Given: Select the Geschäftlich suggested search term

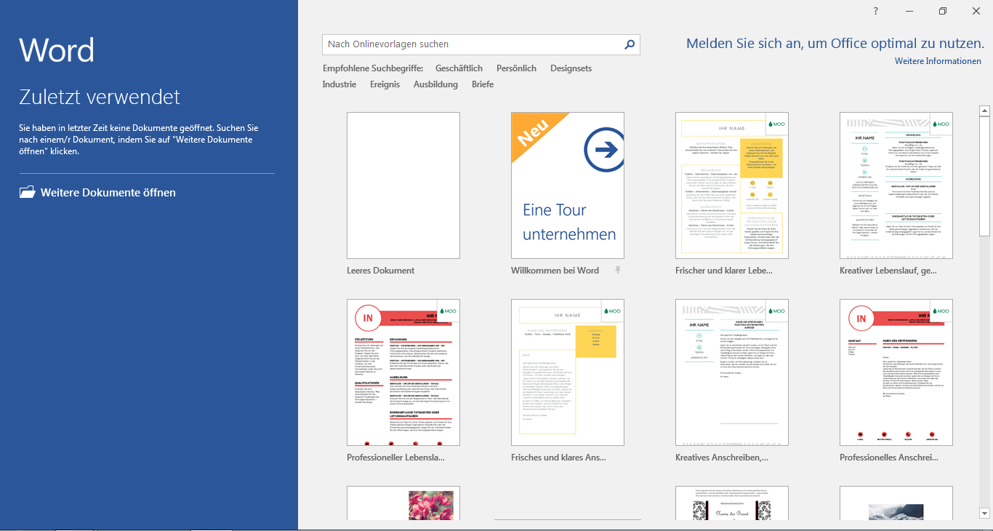Looking at the screenshot, I should click(x=459, y=68).
